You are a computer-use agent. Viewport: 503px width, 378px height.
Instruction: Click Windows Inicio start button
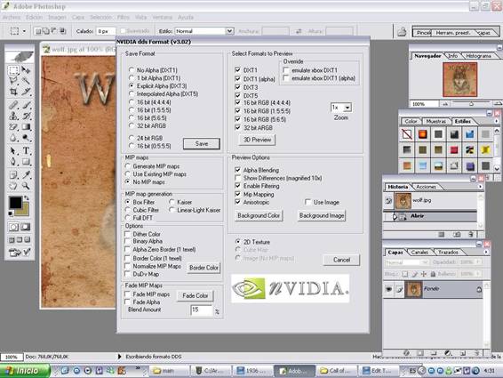[25, 371]
